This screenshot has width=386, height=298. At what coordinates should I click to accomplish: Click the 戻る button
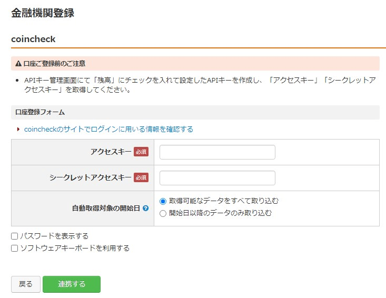click(26, 284)
